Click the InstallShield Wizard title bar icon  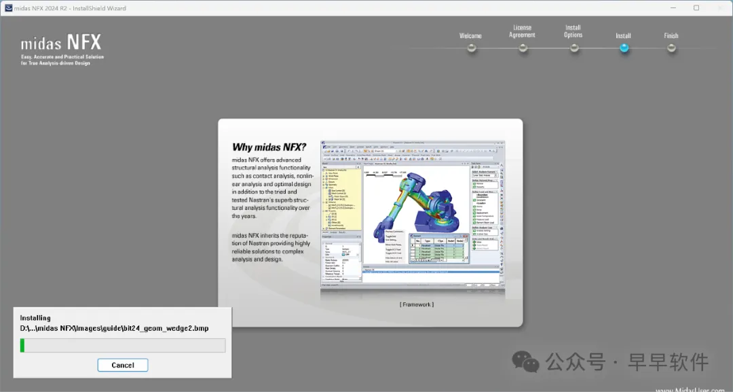click(x=8, y=8)
